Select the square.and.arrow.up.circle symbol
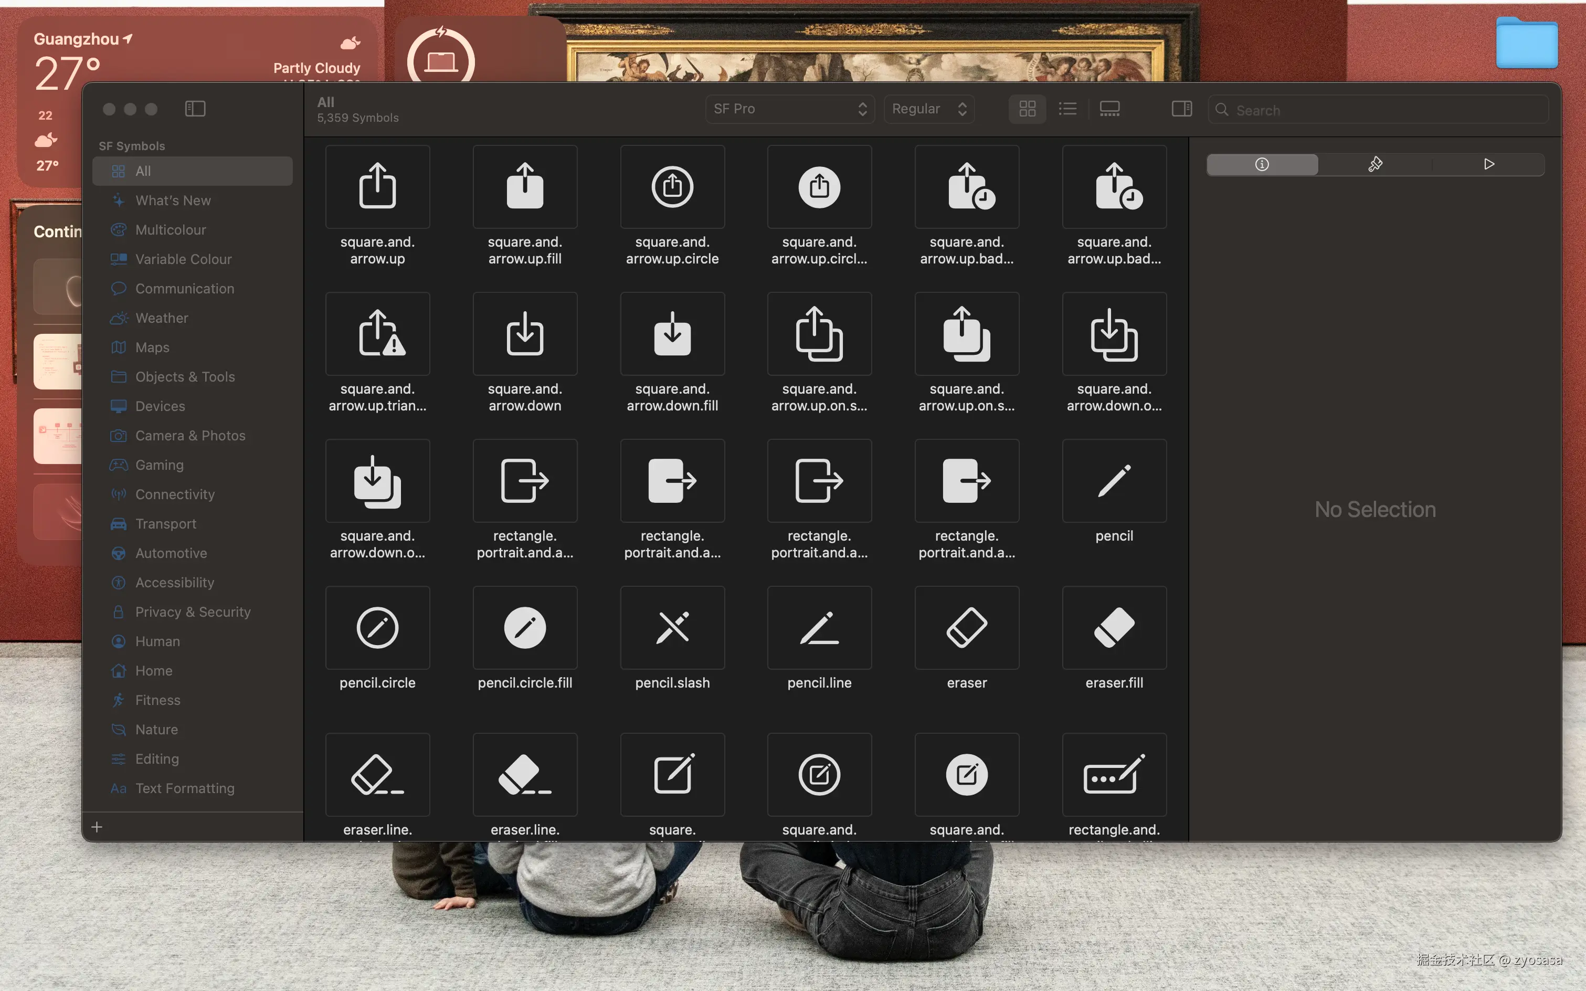1586x991 pixels. (672, 187)
